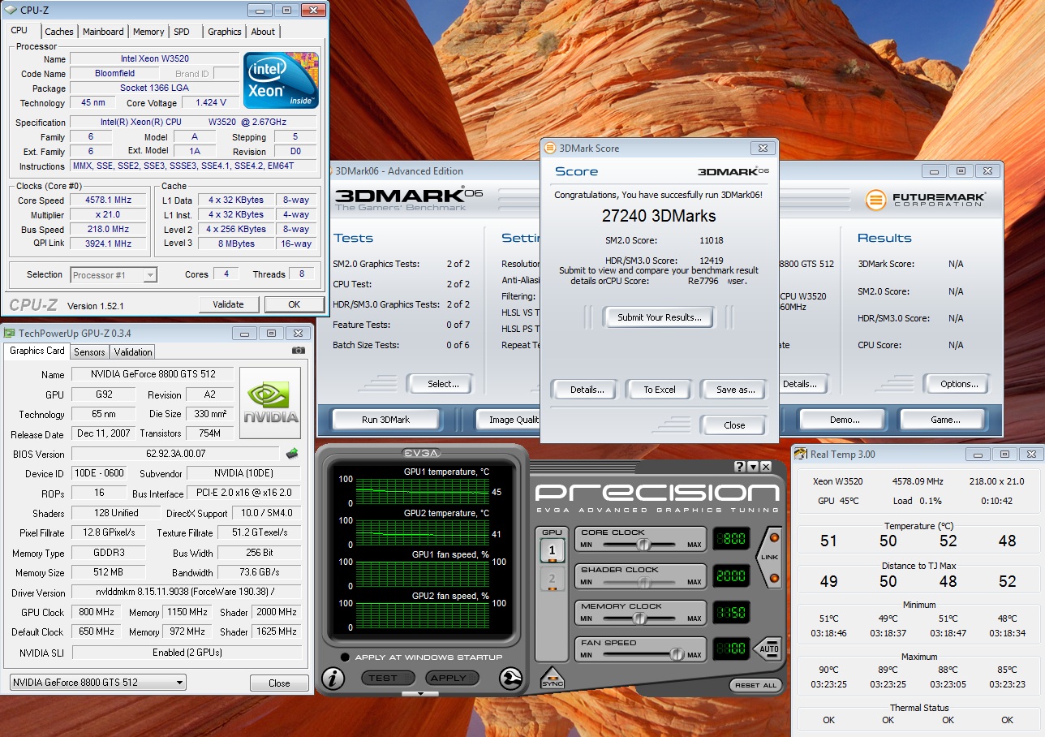Viewport: 1045px width, 737px height.
Task: Click the Real Temp title bar icon
Action: coord(801,455)
